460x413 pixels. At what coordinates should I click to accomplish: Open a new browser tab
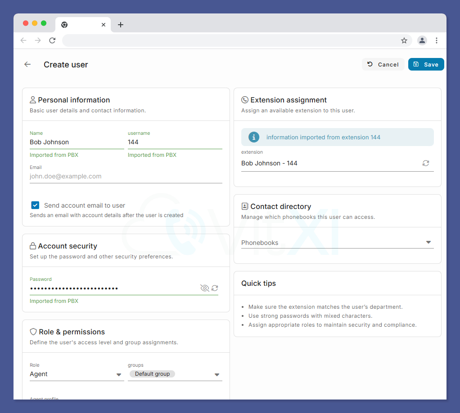(121, 25)
